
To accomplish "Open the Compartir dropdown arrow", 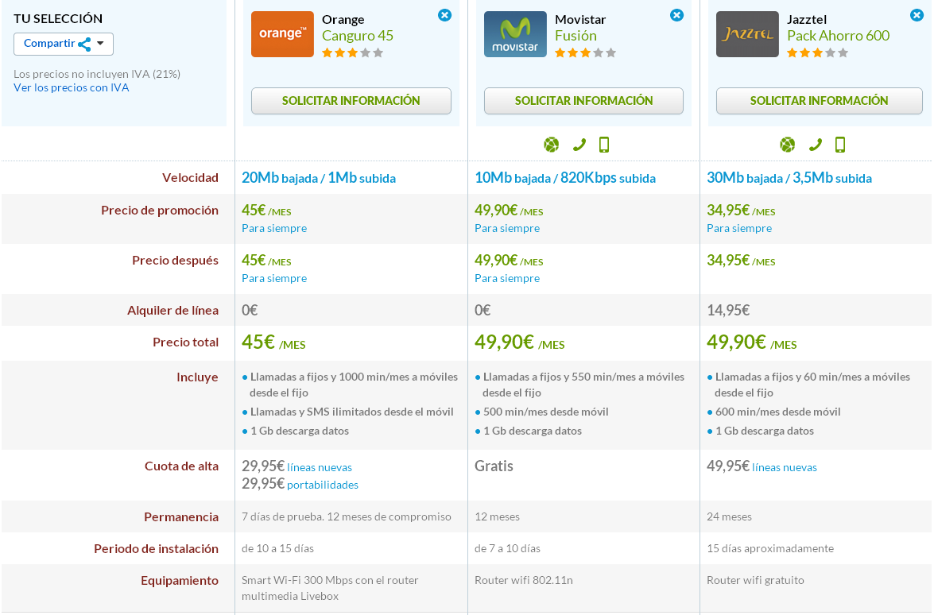I will click(101, 44).
